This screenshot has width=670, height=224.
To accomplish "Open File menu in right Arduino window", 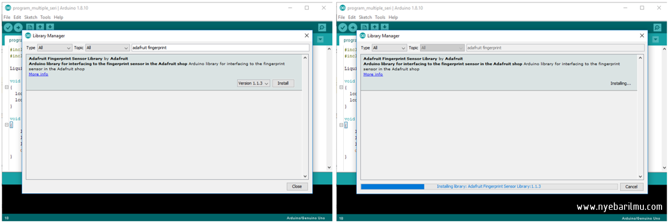I will click(x=342, y=18).
